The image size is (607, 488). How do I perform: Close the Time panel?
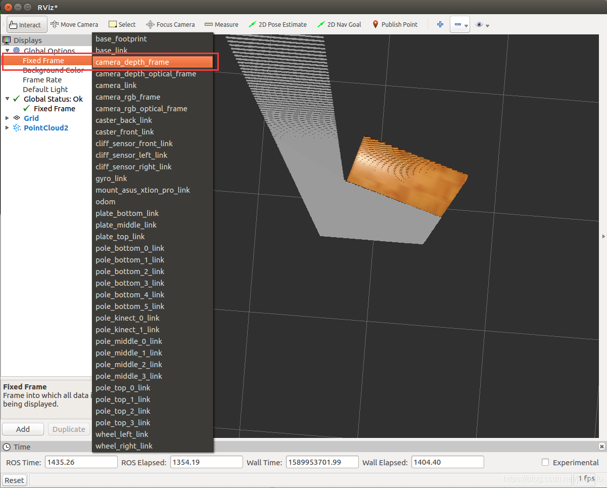(601, 447)
